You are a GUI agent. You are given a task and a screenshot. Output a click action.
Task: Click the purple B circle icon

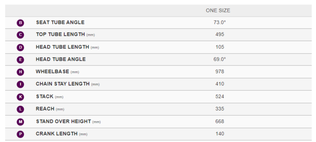(20, 23)
